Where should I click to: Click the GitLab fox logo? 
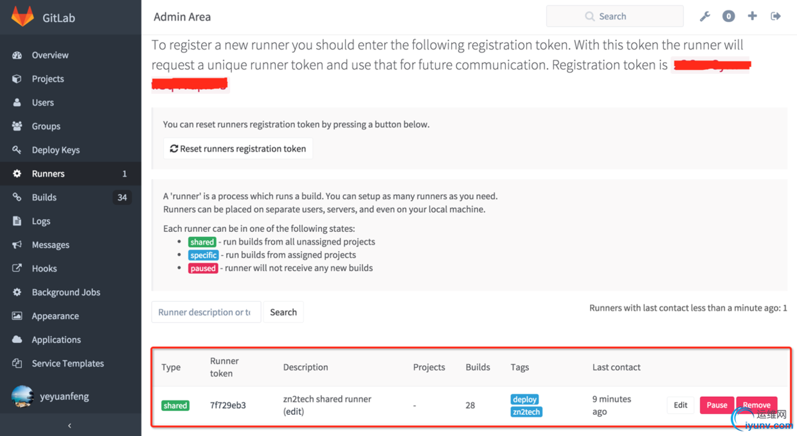coord(22,17)
